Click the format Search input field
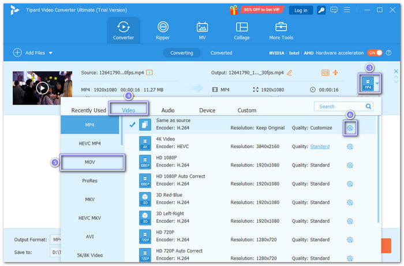This screenshot has height=266, width=404. 340,106
